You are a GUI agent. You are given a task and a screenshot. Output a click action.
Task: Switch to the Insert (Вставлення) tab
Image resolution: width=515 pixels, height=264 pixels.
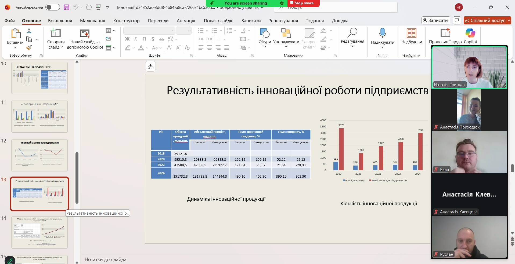click(60, 21)
